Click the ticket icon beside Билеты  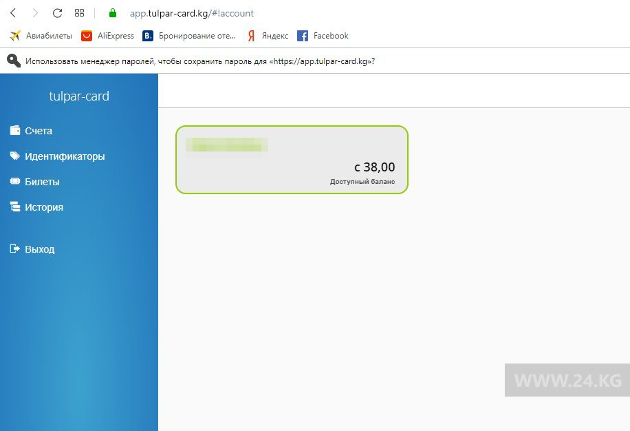(14, 182)
